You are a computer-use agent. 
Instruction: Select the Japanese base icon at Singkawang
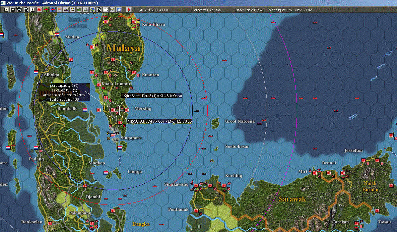196,186
